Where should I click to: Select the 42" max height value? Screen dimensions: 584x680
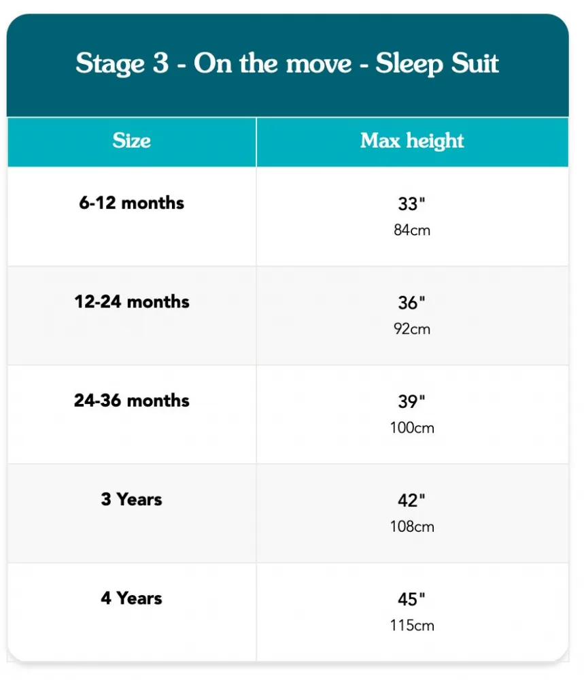pyautogui.click(x=411, y=500)
